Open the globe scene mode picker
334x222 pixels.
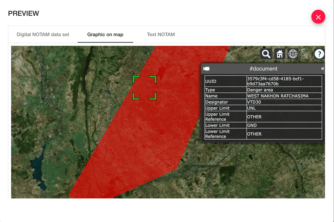click(x=293, y=54)
